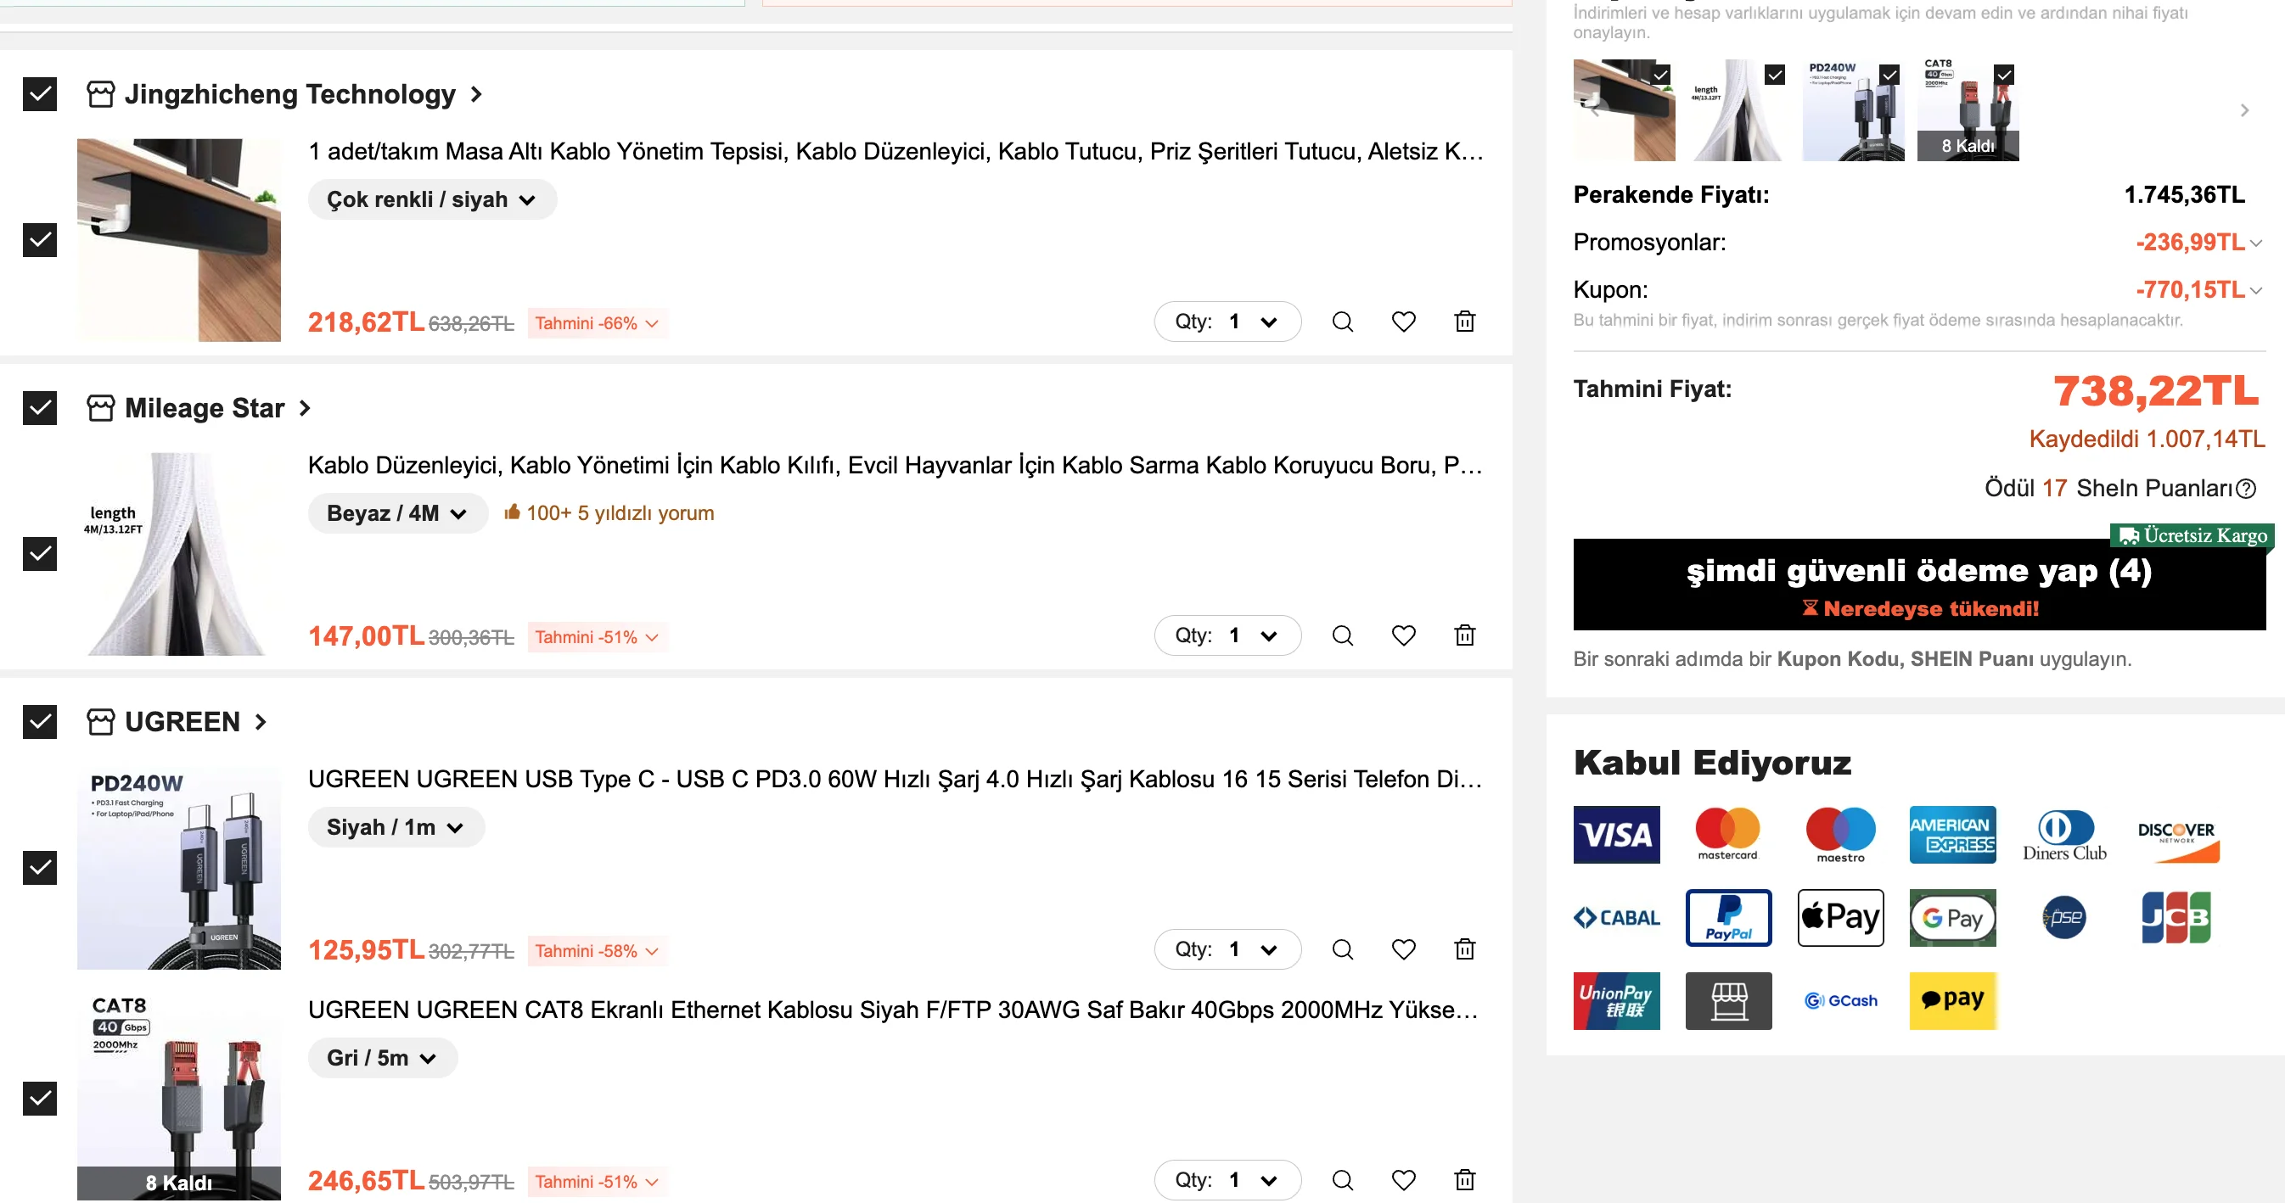Click the PayPal payment icon

[1727, 918]
